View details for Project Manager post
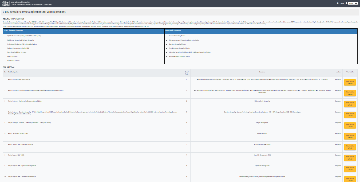The height and width of the screenshot is (182, 360). coord(350,125)
